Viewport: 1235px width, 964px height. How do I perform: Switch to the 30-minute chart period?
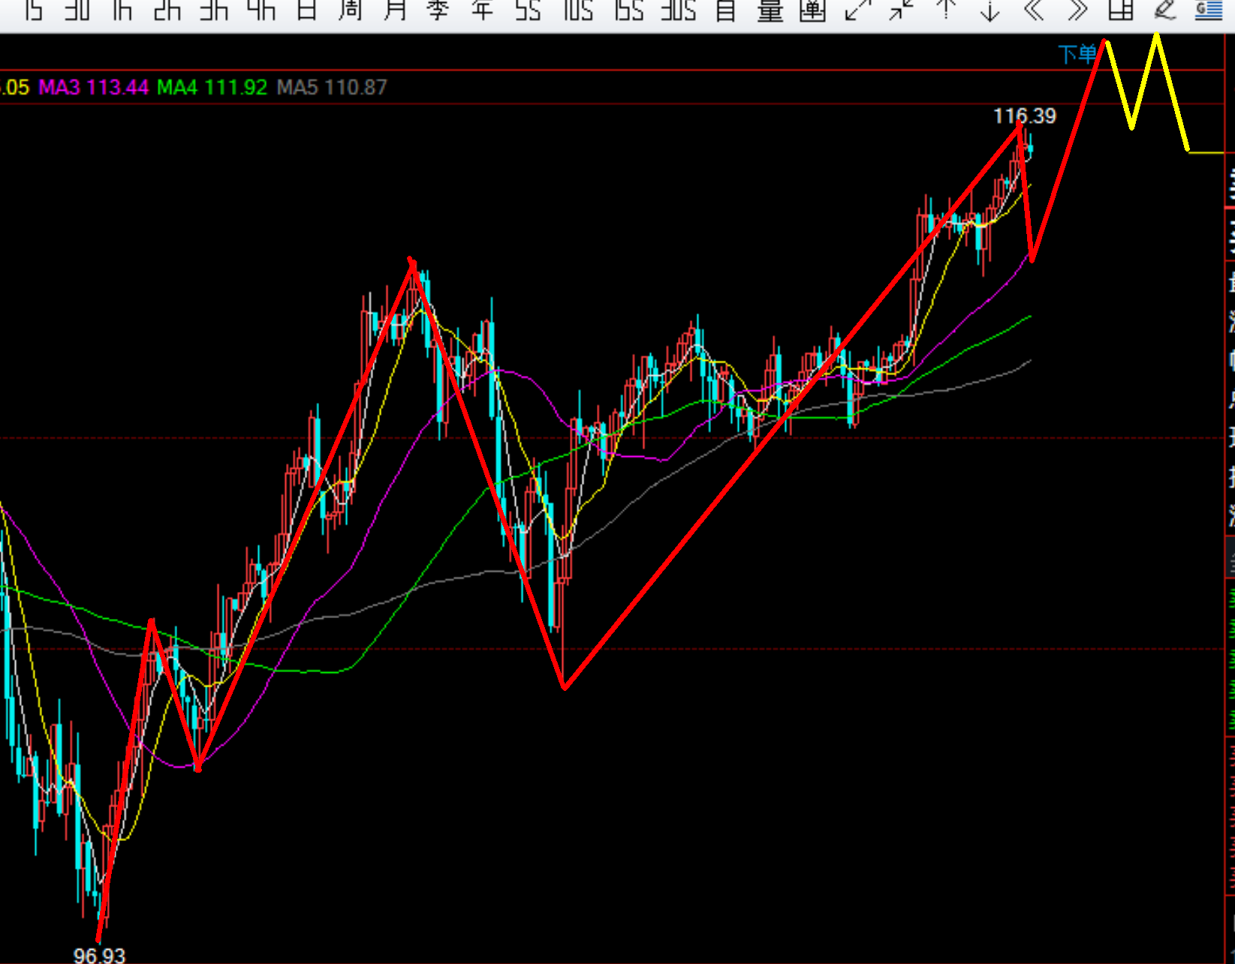(x=77, y=11)
